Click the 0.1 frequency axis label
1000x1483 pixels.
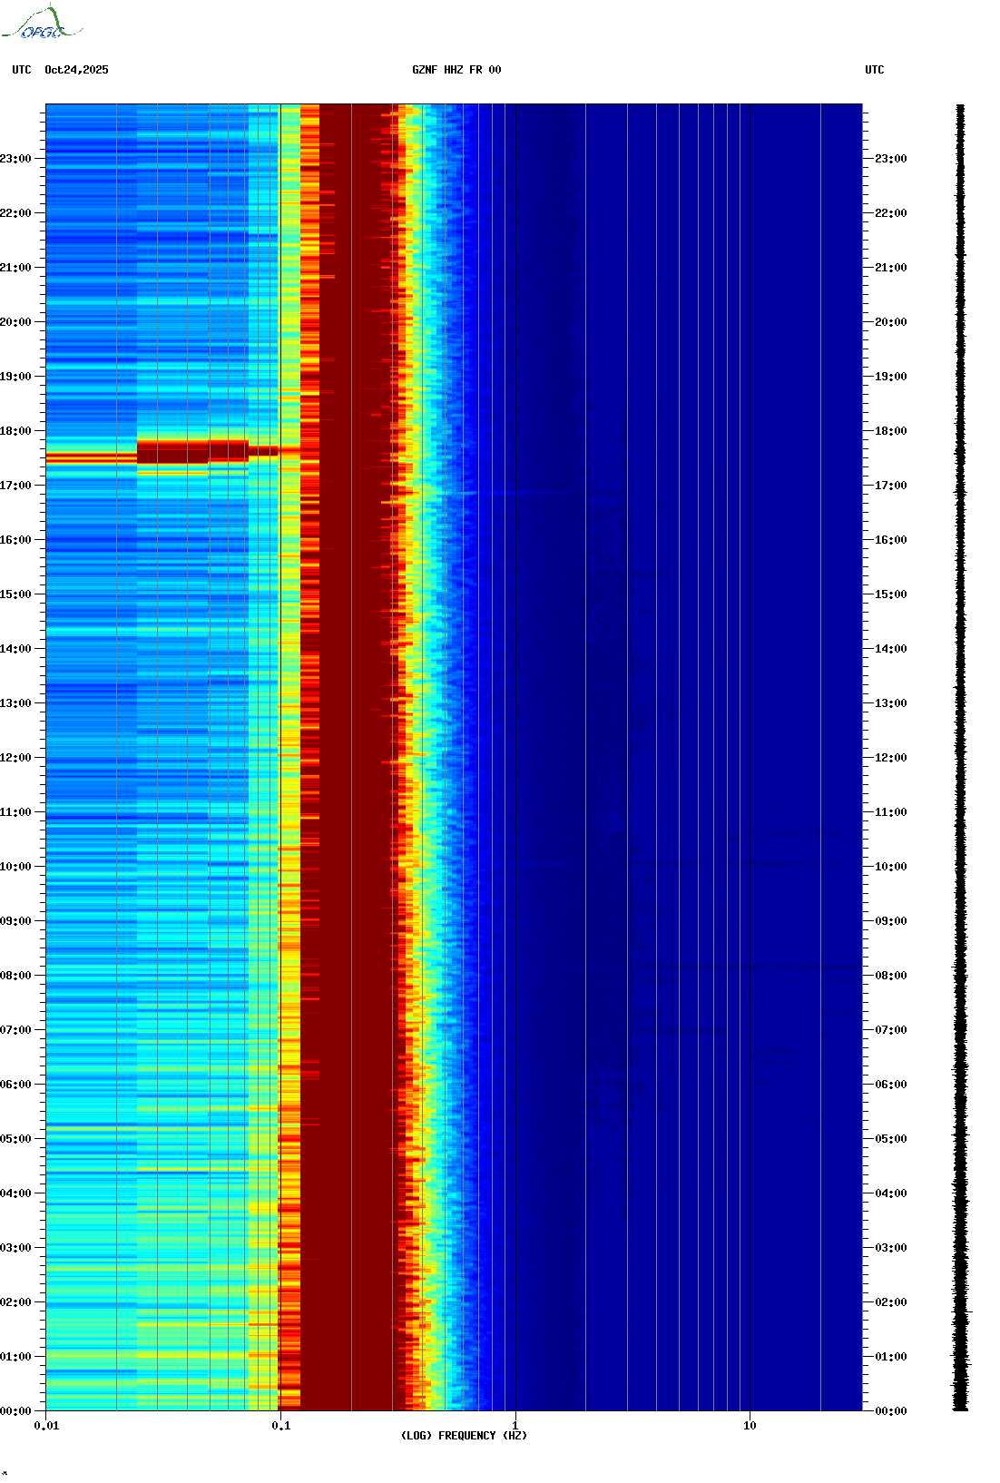[x=280, y=1426]
